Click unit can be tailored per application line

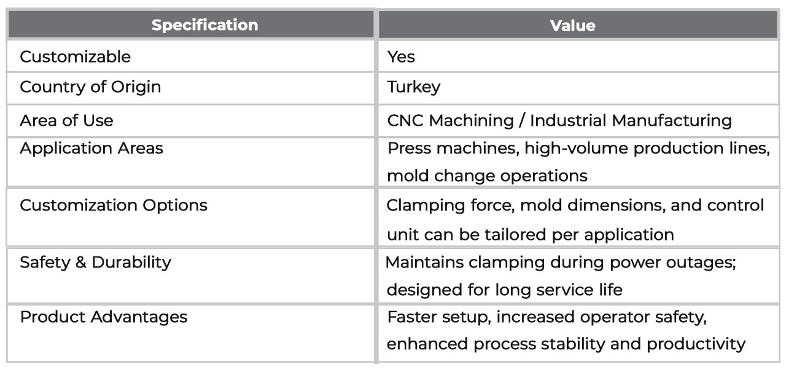530,234
